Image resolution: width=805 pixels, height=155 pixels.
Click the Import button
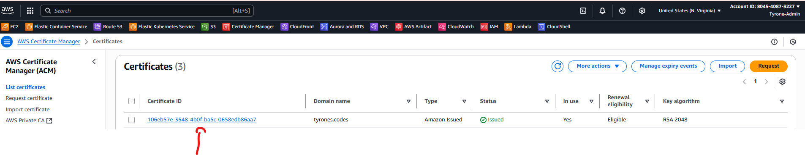point(727,66)
